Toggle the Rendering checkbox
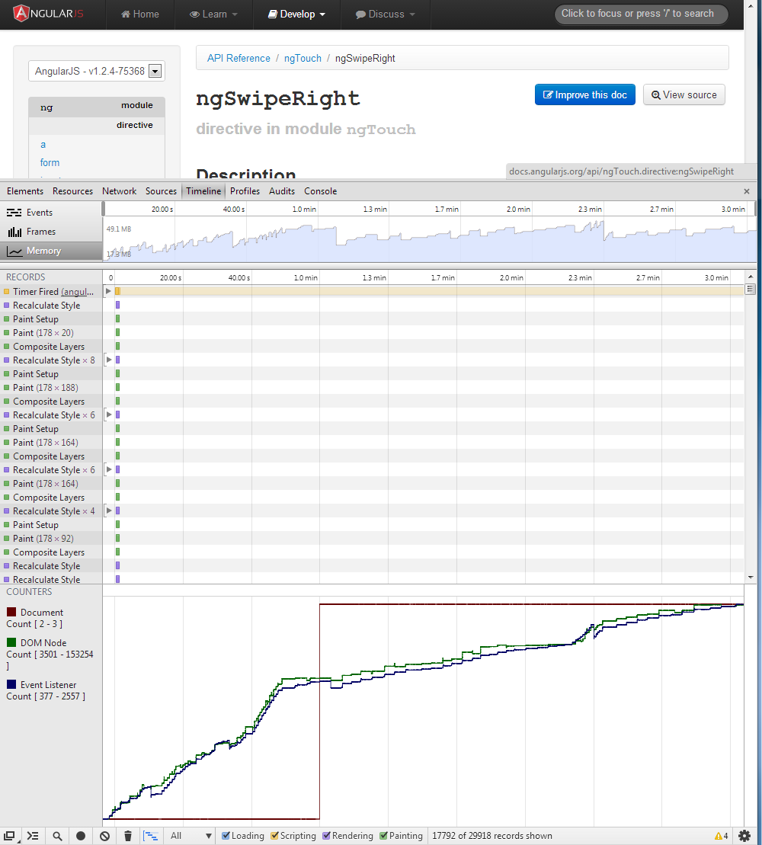Image resolution: width=762 pixels, height=845 pixels. coord(327,836)
